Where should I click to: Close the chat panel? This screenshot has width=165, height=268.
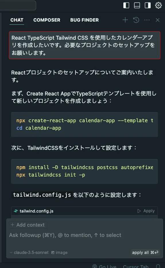point(158,20)
